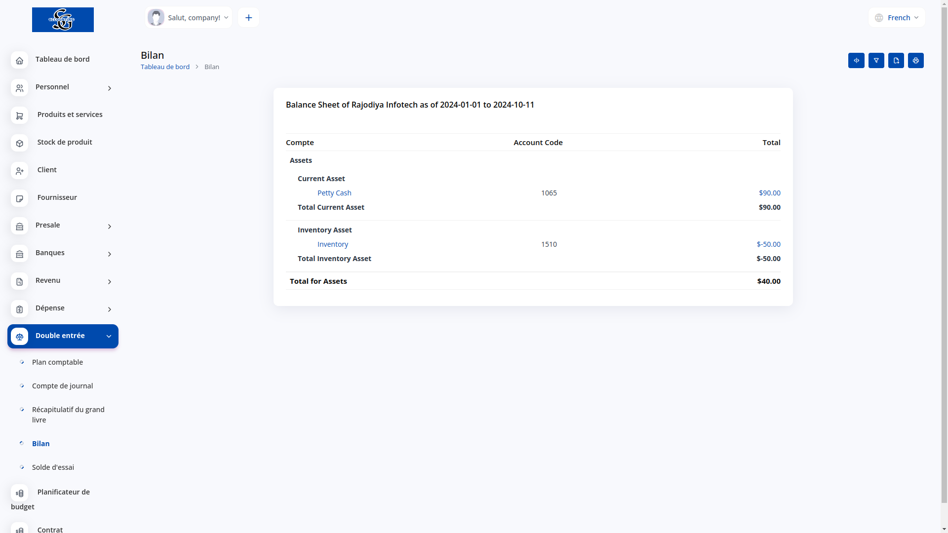Click the print icon button
This screenshot has width=948, height=533.
click(x=915, y=60)
